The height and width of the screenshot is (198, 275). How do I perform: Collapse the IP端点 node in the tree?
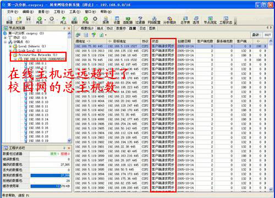(x=5, y=42)
